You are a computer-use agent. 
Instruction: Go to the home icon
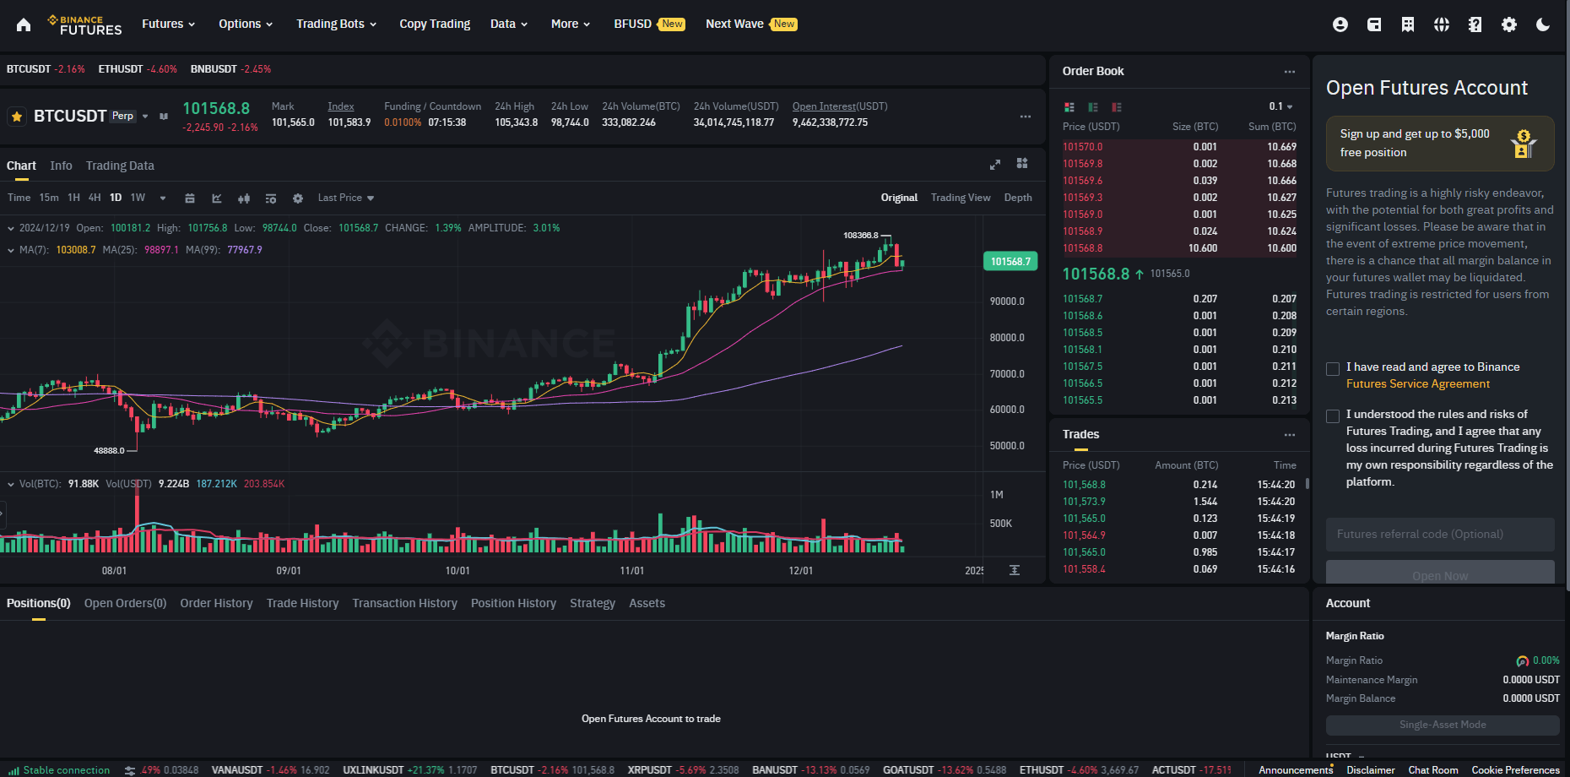(24, 24)
